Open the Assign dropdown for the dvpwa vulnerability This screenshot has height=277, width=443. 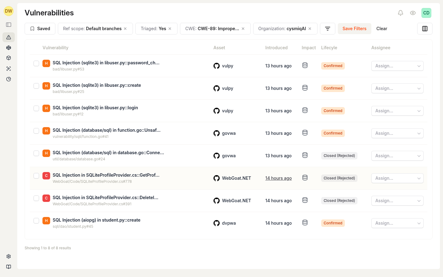click(x=397, y=223)
